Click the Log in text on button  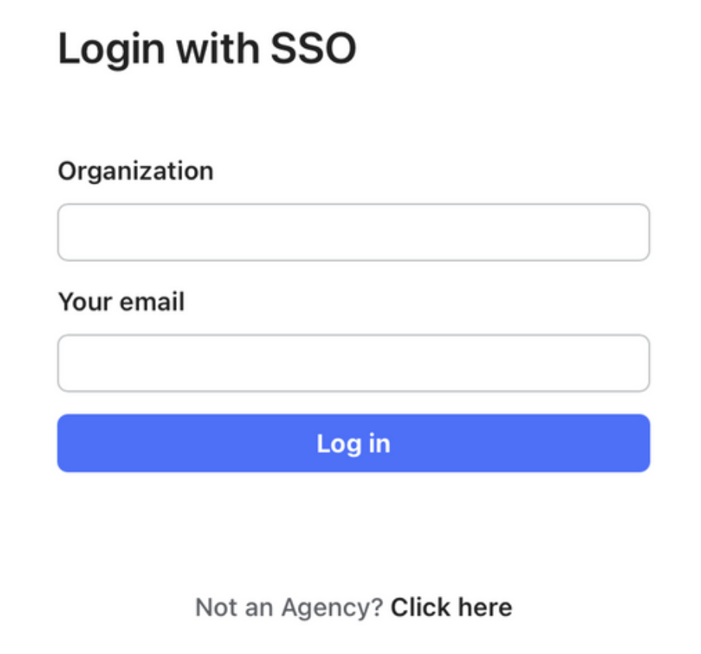pos(353,444)
